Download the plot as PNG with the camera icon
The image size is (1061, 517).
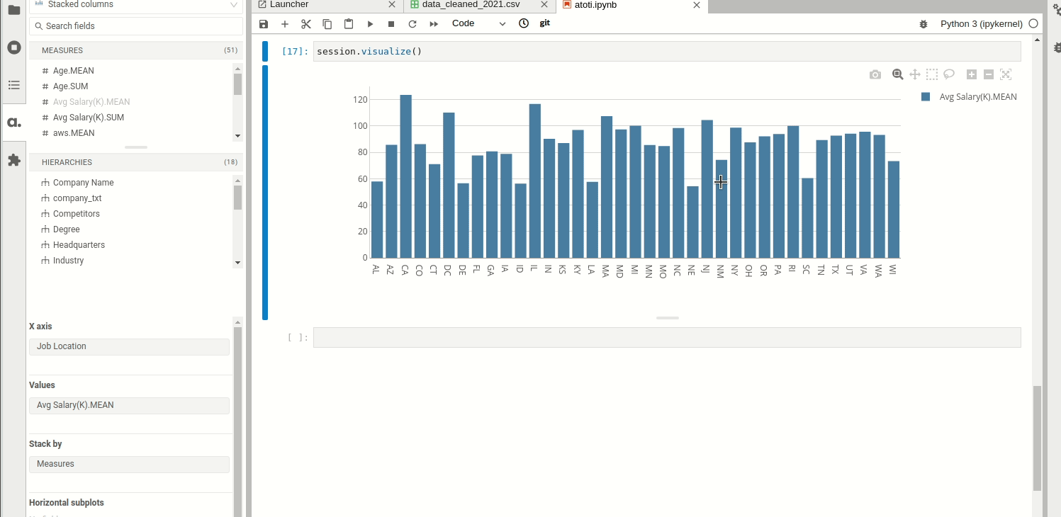(875, 74)
